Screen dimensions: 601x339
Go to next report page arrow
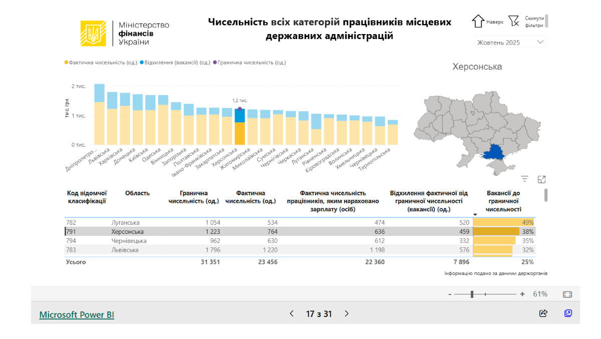coord(347,314)
